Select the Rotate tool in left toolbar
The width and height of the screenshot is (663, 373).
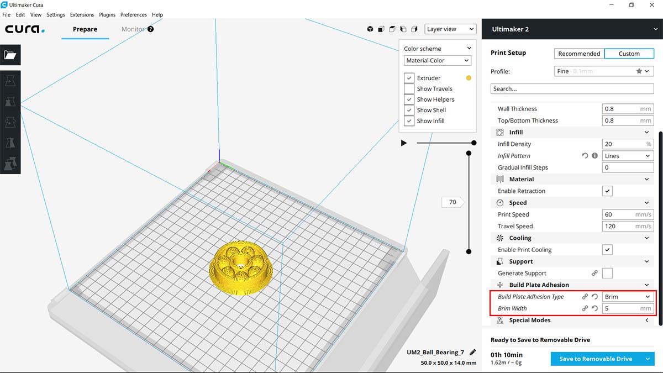pyautogui.click(x=10, y=122)
